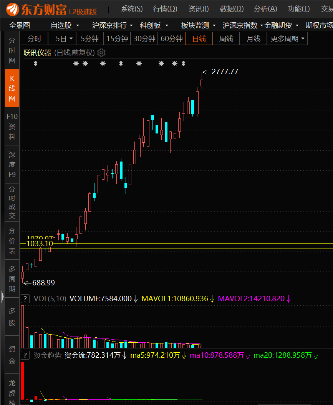Go to 全景图 view
This screenshot has width=333, height=405.
tap(20, 25)
